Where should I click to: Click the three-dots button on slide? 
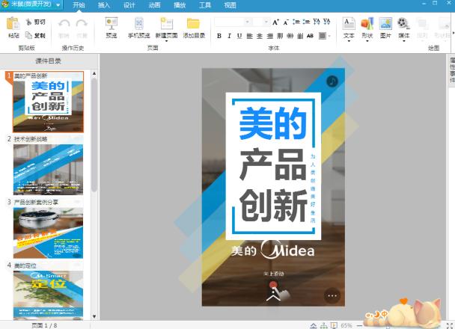pyautogui.click(x=332, y=295)
